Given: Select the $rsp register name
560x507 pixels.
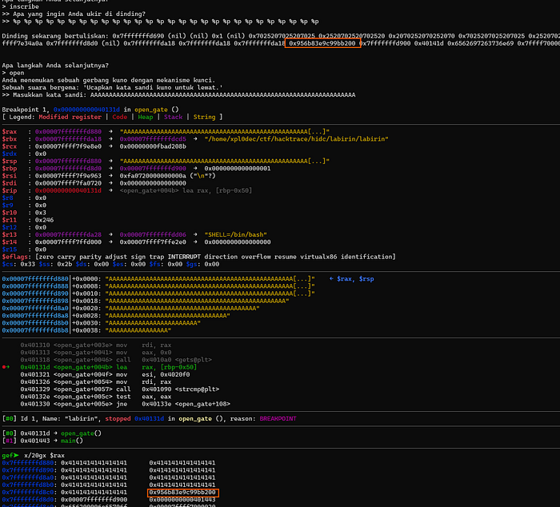Looking at the screenshot, I should [10, 162].
